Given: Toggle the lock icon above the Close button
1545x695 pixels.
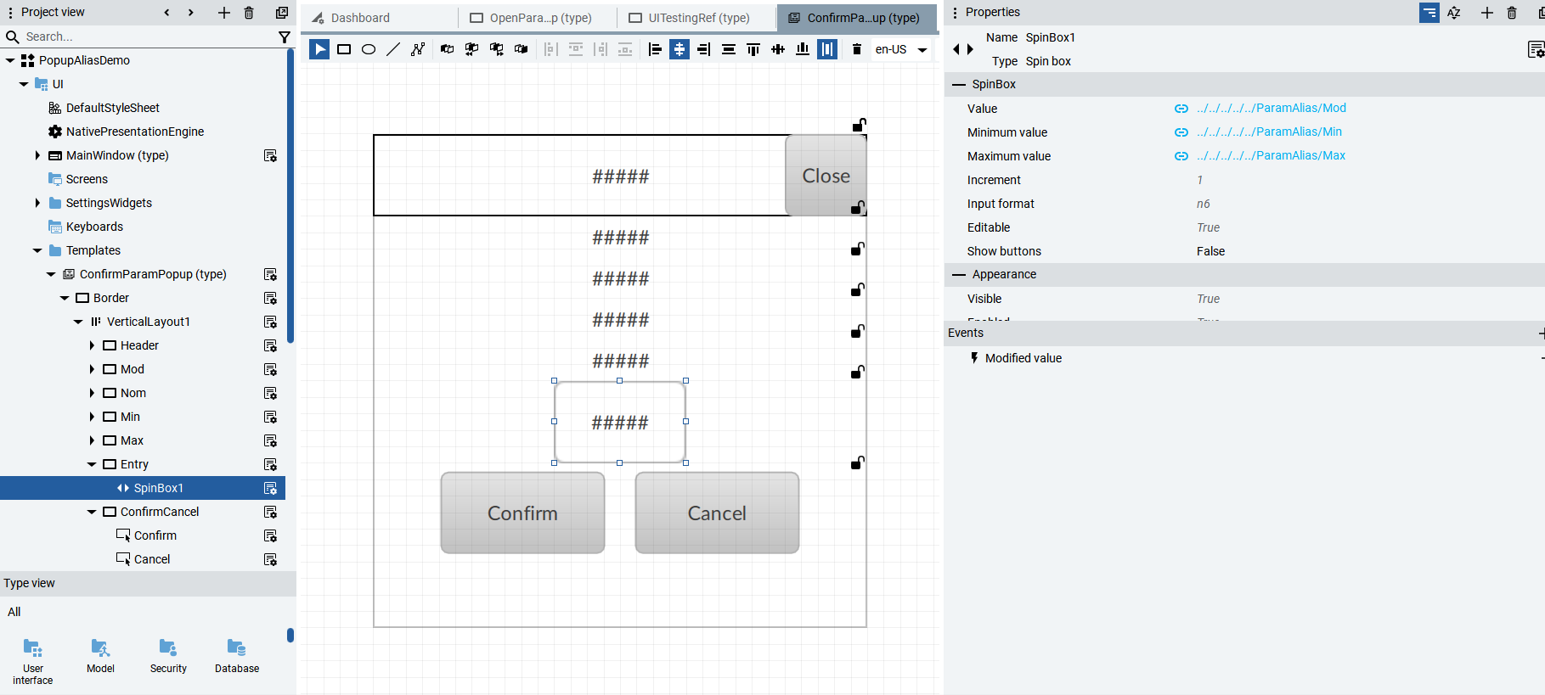Looking at the screenshot, I should 860,125.
